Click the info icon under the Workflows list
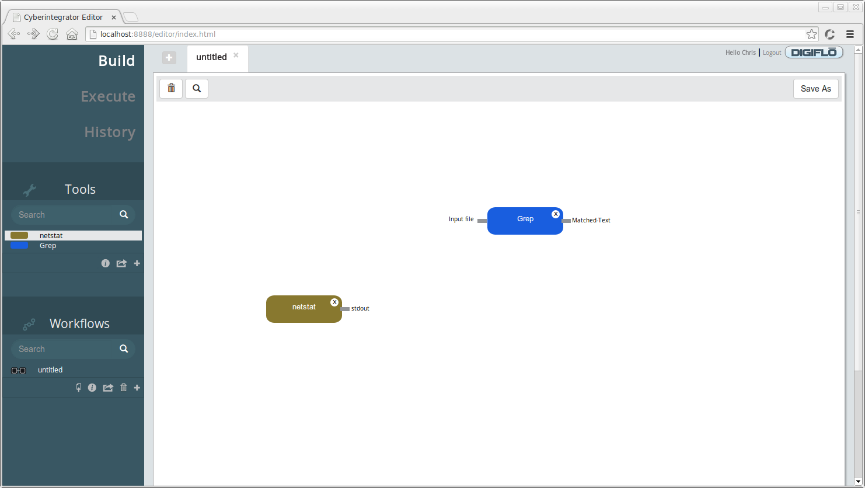This screenshot has height=488, width=865. pos(92,388)
